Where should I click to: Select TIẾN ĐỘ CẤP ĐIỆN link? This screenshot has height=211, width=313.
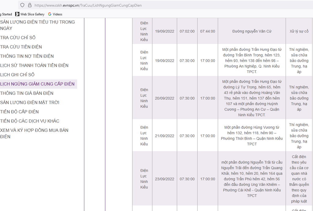tap(20, 112)
